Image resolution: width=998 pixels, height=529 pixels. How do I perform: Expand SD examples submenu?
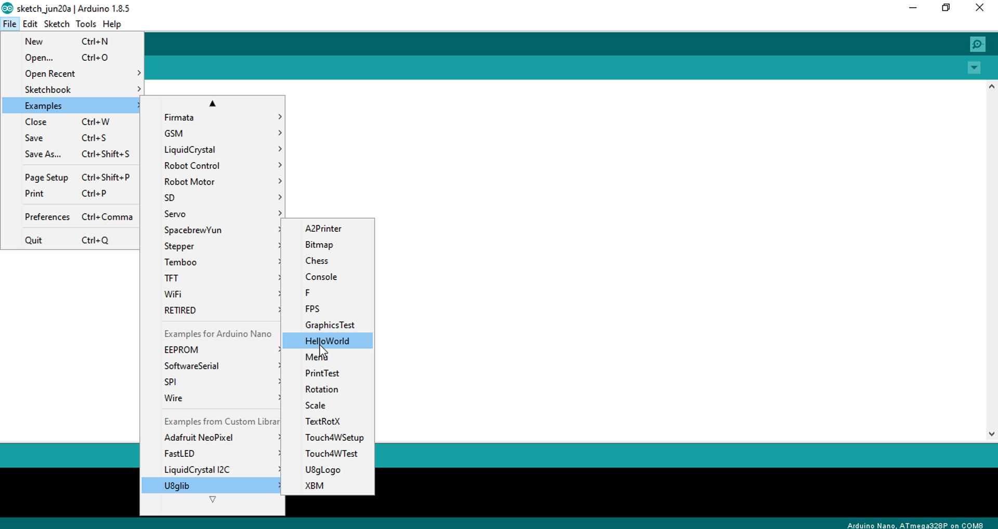click(x=213, y=198)
